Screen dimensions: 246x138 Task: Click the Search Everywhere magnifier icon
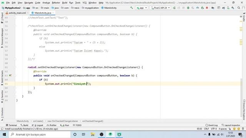pos(239,8)
